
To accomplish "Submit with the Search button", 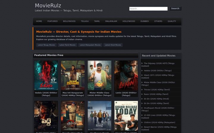I will 175,8.
